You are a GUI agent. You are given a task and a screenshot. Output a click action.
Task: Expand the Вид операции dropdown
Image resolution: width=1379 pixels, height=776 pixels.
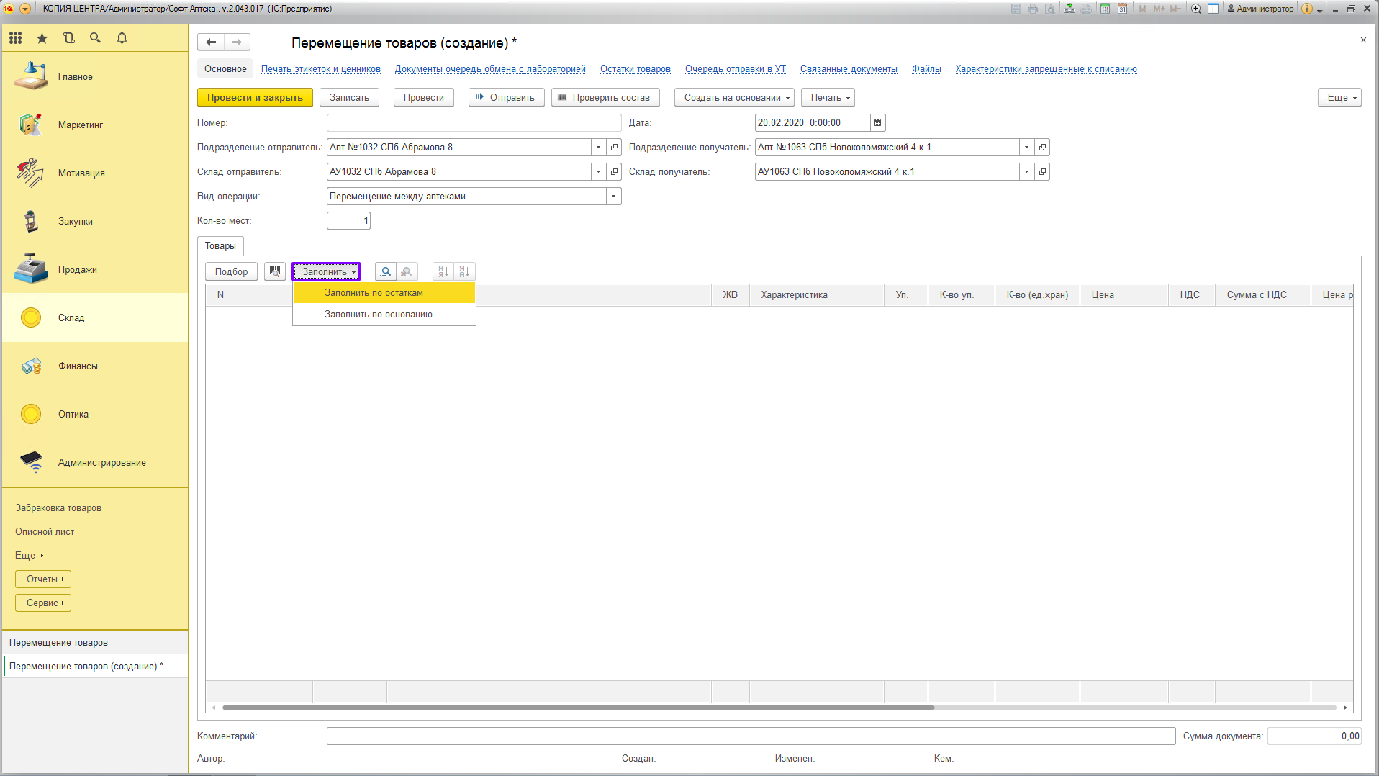[613, 197]
